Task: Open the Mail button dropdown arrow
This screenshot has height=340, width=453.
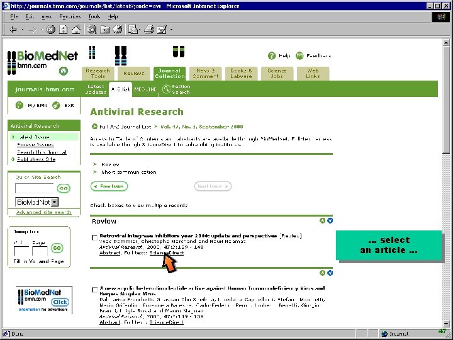Action: tap(140, 30)
